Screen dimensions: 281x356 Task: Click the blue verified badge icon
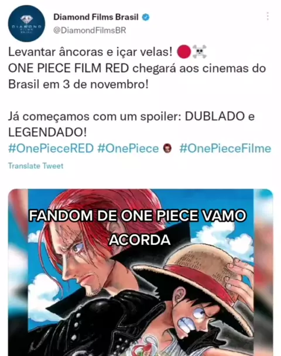coord(146,17)
